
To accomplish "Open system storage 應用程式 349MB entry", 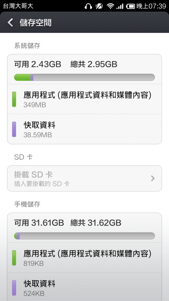I will [84, 99].
